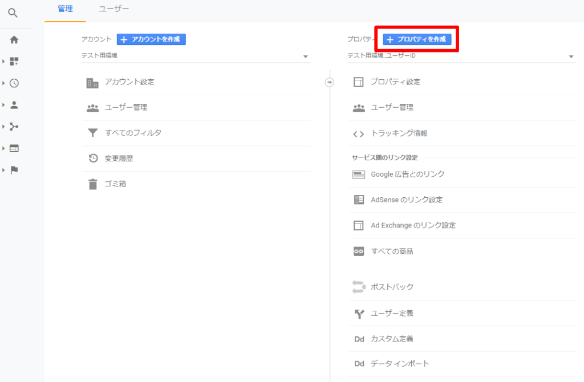Open Ad Exchange のリンク設定 link
Image resolution: width=584 pixels, height=382 pixels.
pos(413,225)
